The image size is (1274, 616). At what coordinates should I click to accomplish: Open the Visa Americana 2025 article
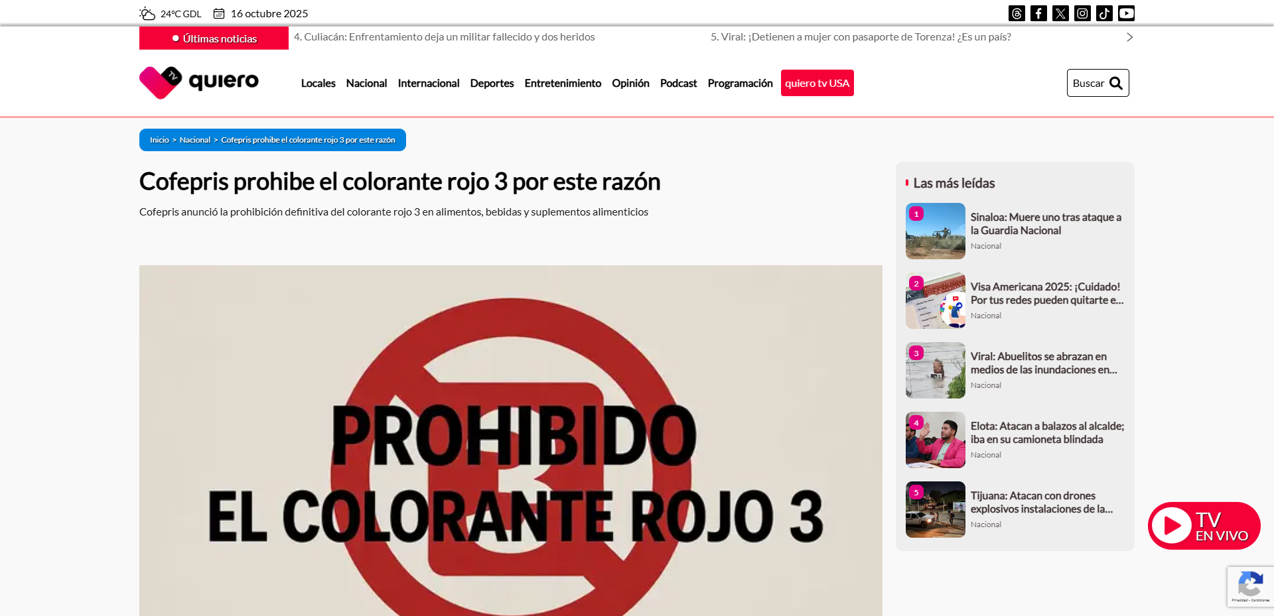(1047, 293)
